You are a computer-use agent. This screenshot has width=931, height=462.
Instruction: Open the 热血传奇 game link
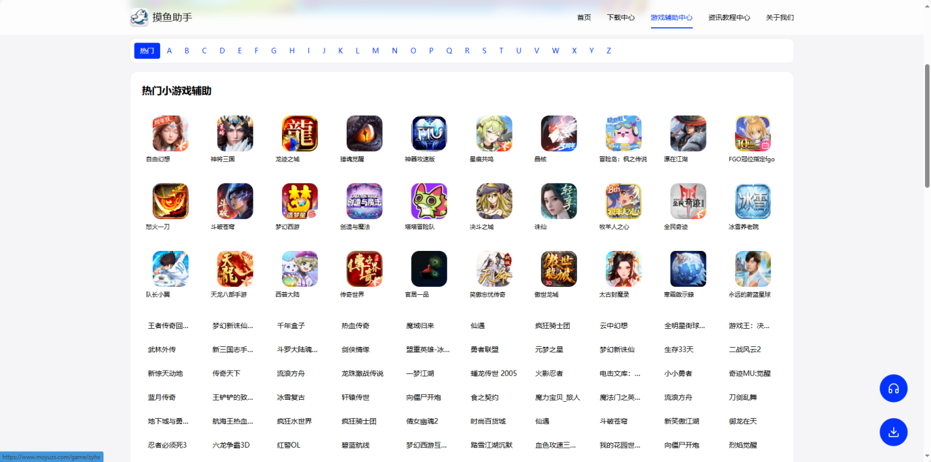[x=356, y=326]
